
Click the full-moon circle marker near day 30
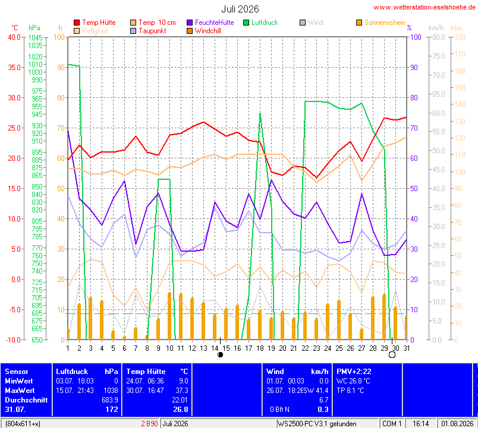click(x=392, y=354)
